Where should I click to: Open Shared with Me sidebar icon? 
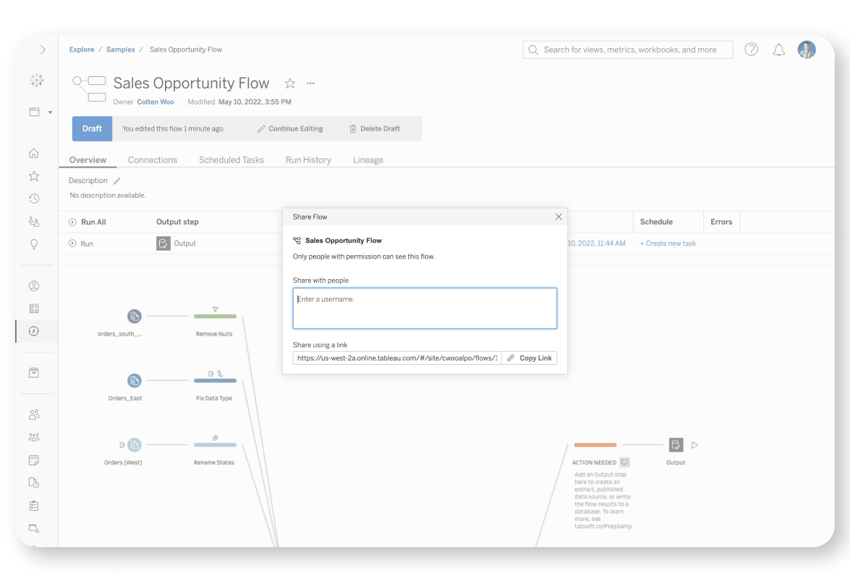(x=33, y=222)
